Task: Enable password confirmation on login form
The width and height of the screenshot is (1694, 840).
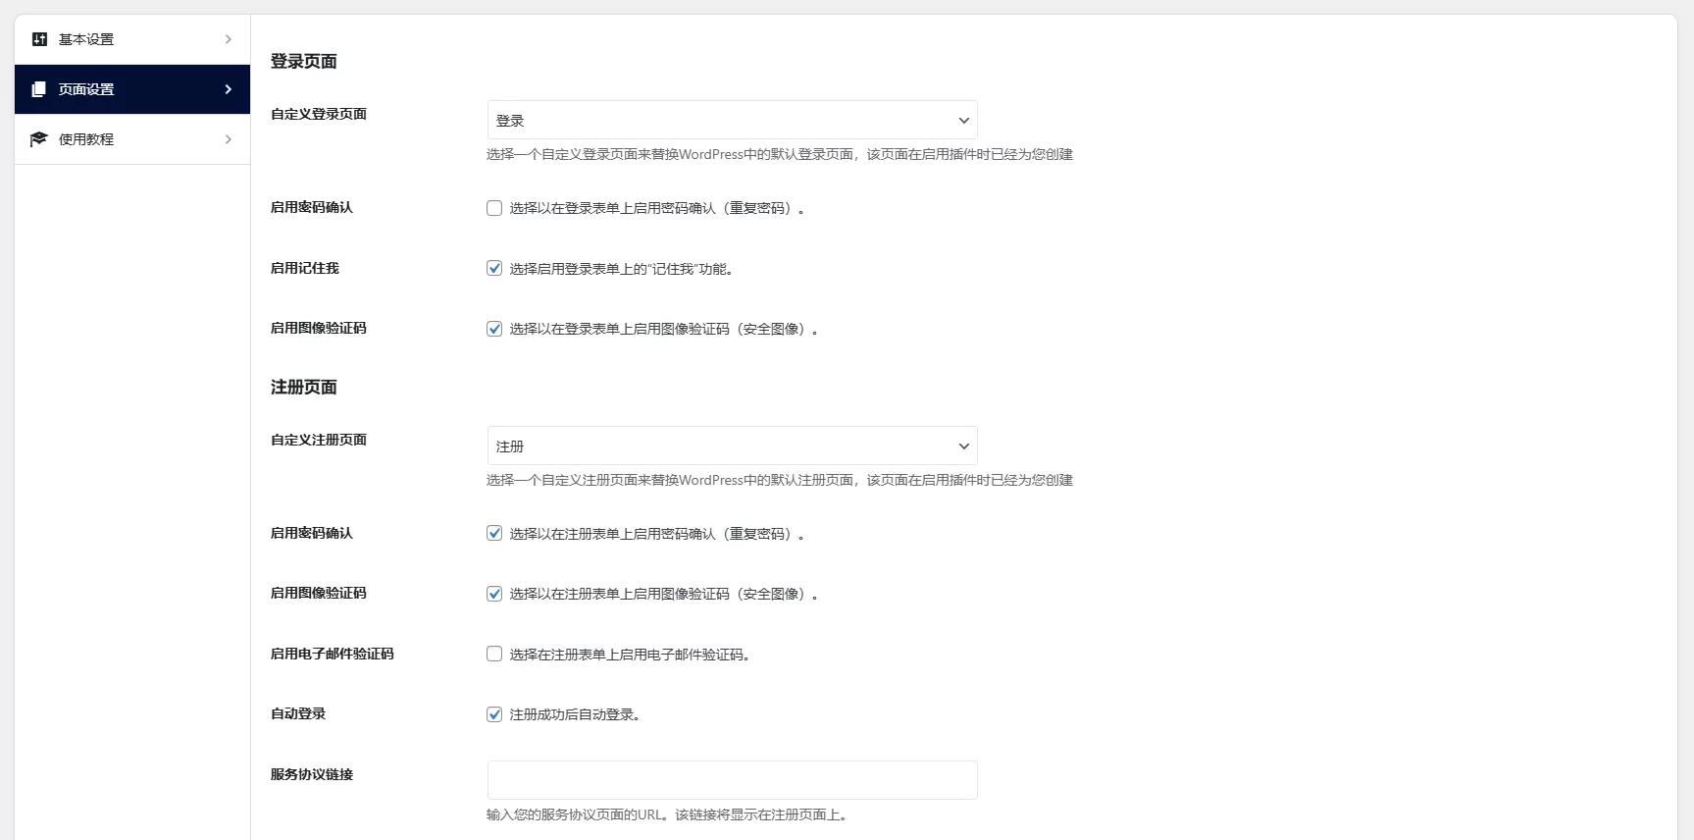Action: tap(494, 208)
